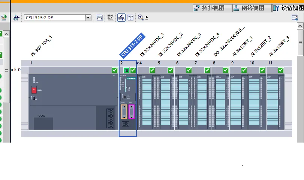Click the green check on slot 9 module

tap(244, 70)
